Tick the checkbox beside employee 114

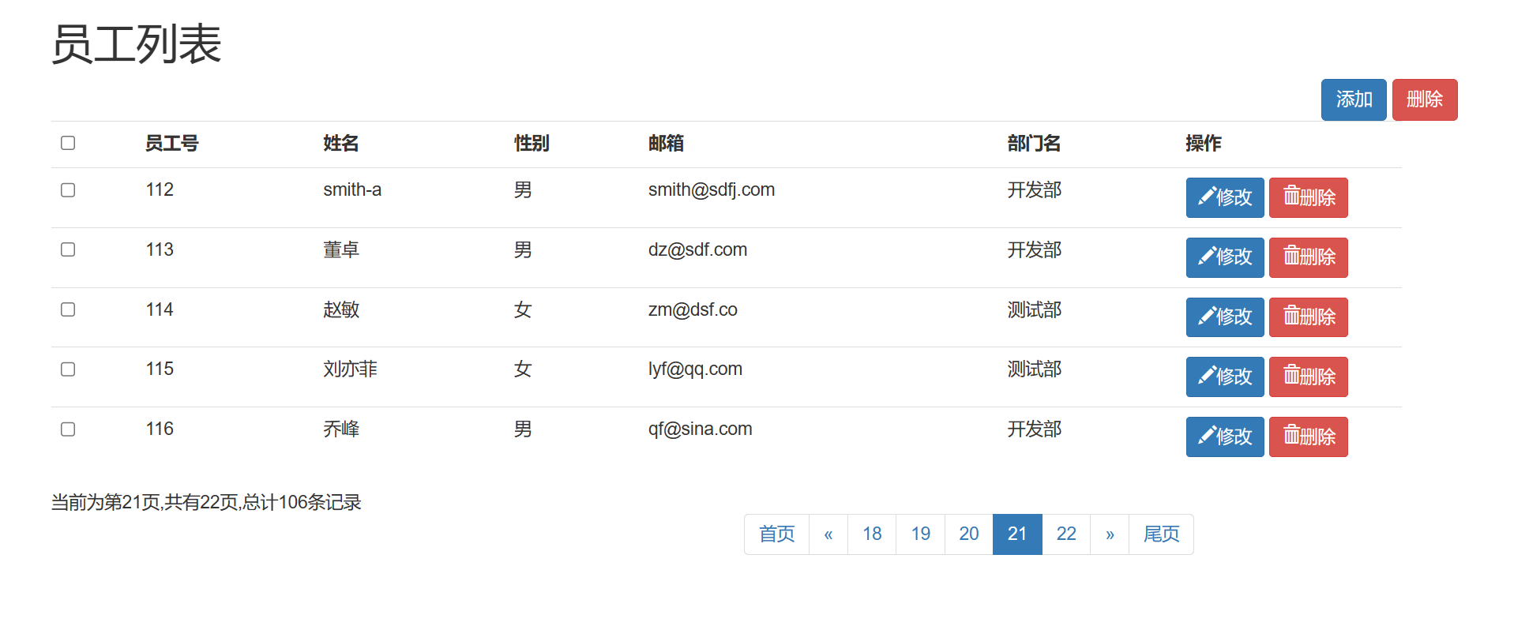pos(68,309)
